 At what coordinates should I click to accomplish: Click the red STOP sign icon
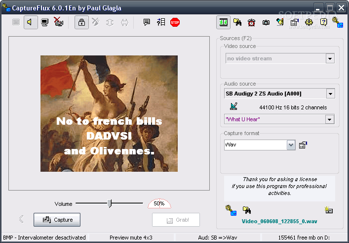175,22
